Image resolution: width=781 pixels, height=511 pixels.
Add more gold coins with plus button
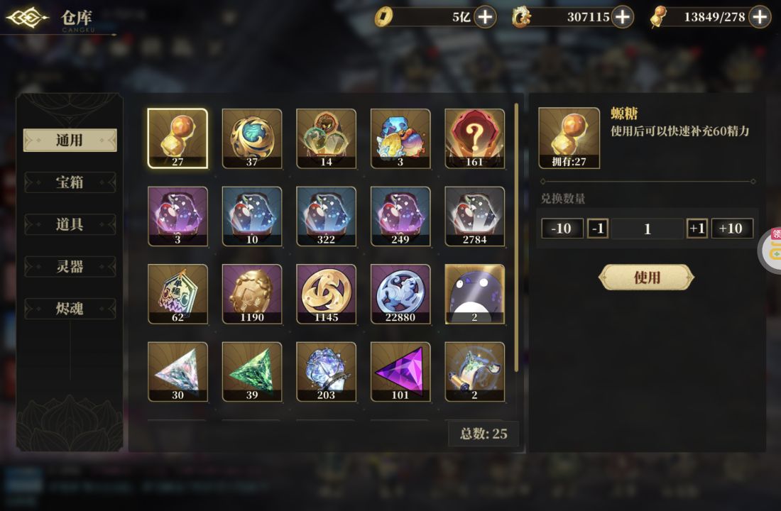(x=485, y=17)
